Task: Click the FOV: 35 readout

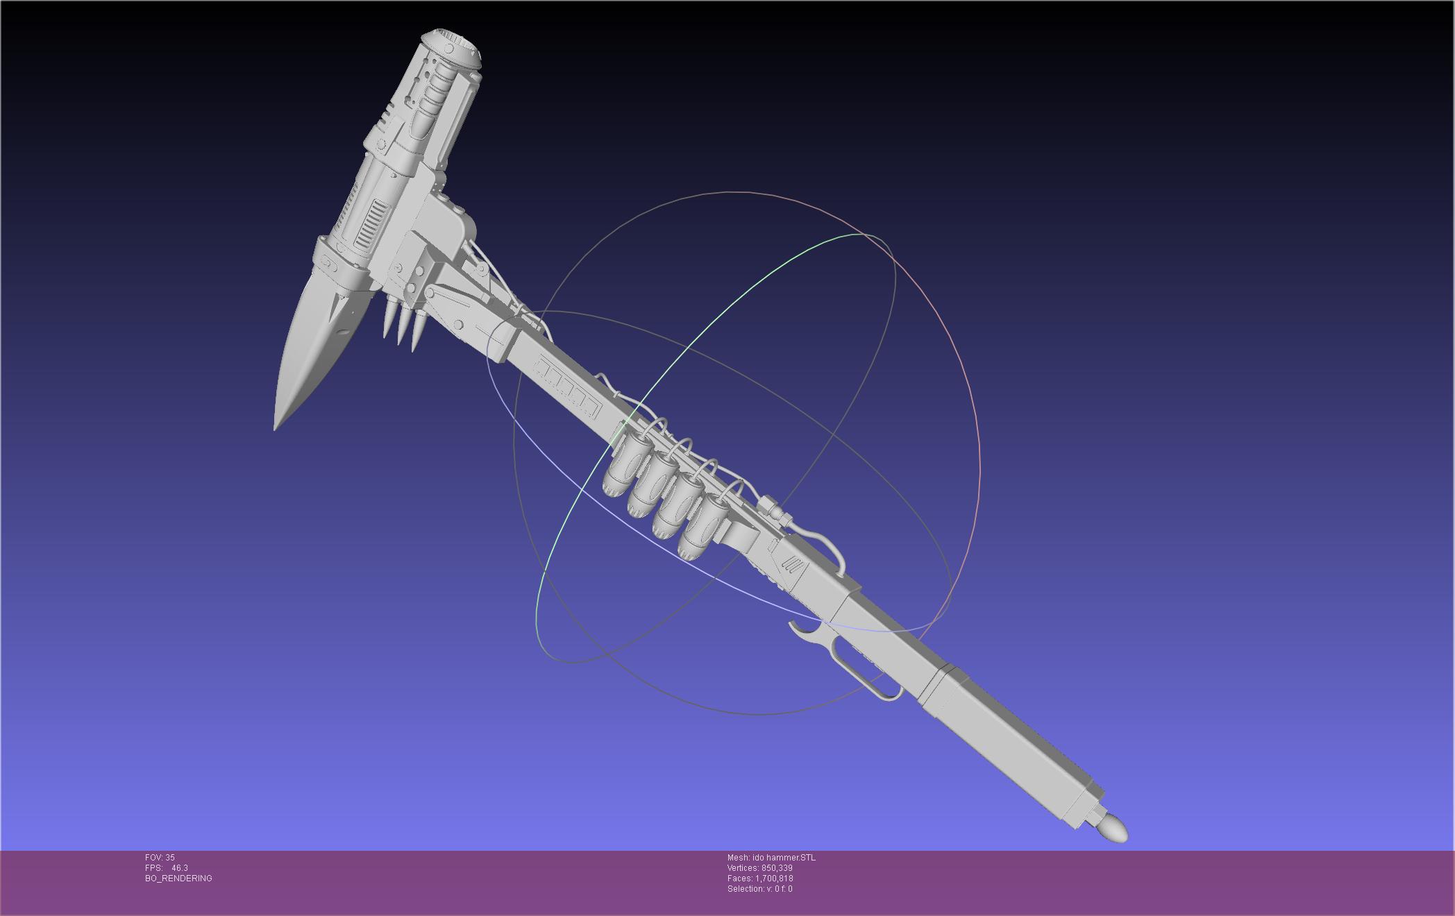Action: [160, 858]
